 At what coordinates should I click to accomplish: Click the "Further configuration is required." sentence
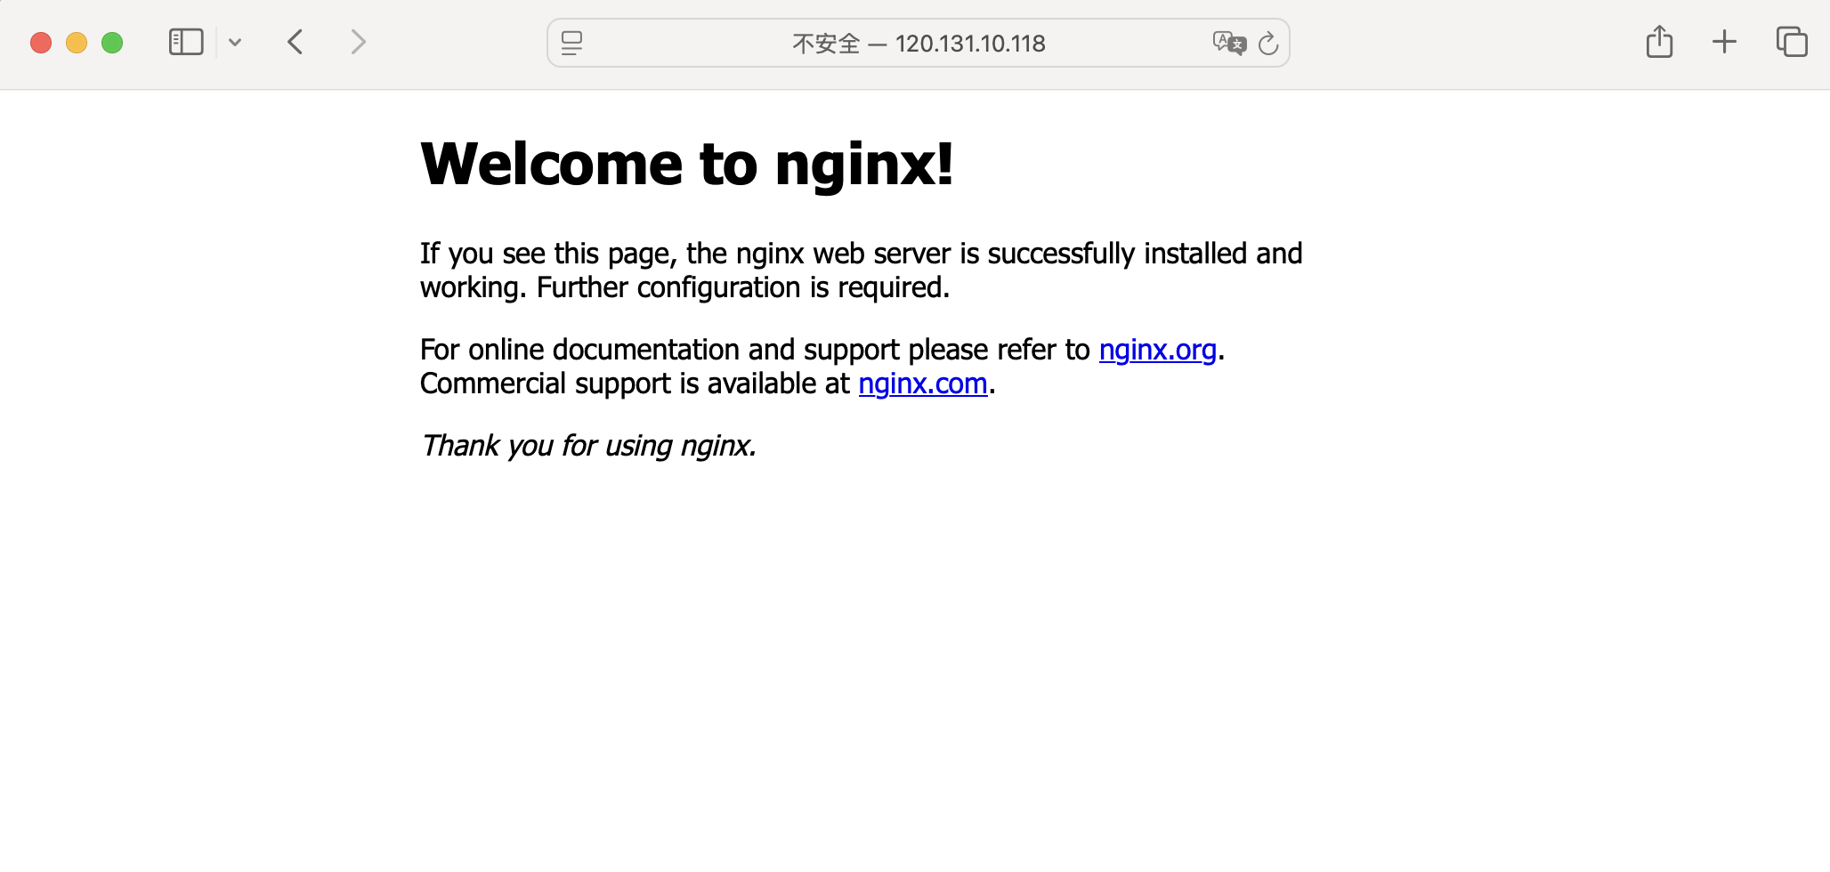pos(743,287)
